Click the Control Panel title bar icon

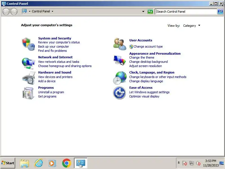pyautogui.click(x=4, y=3)
